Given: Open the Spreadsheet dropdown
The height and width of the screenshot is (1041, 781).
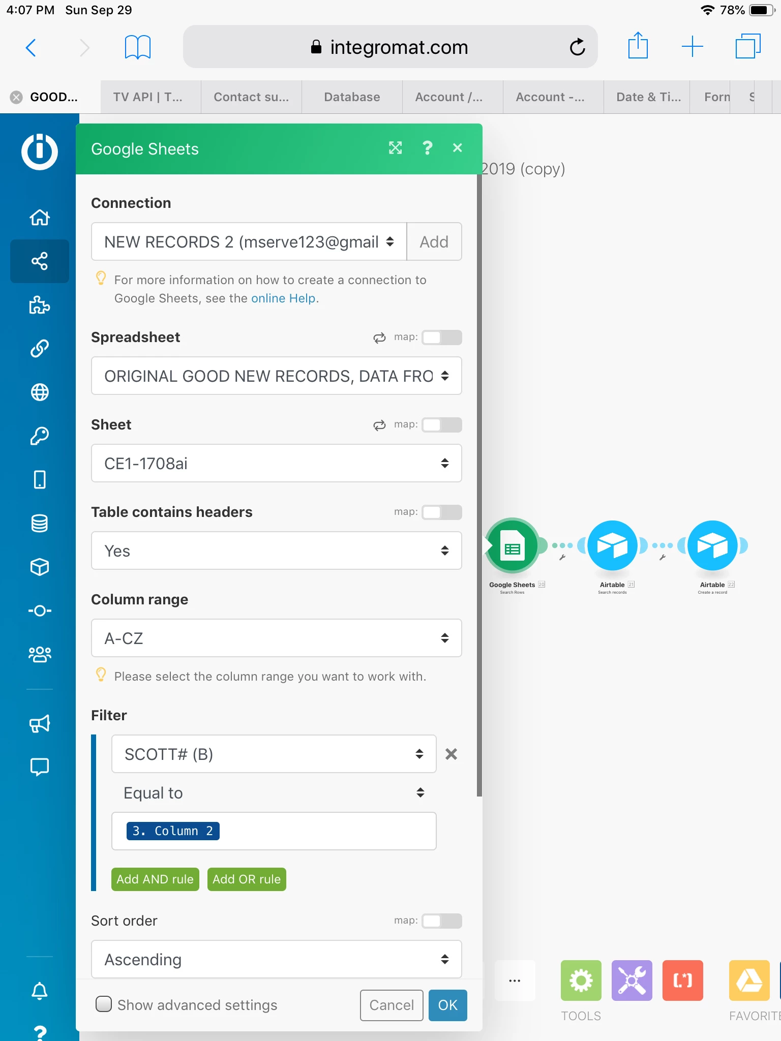Looking at the screenshot, I should (277, 376).
